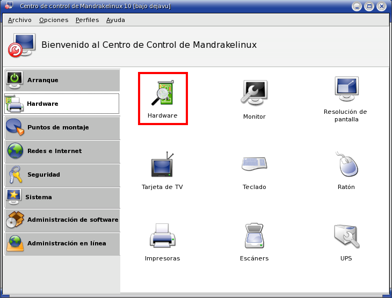Choose the Administración en línea category
392x298 pixels.
pos(62,243)
